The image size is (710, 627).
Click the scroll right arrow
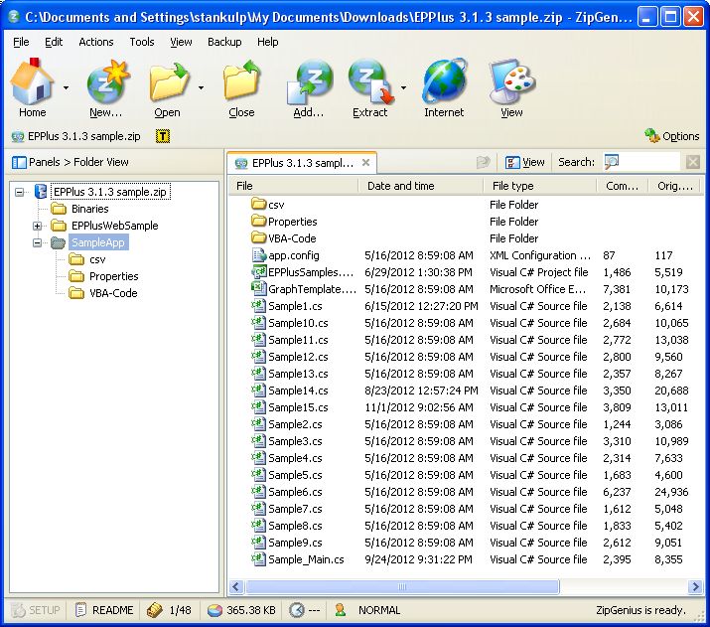pos(694,587)
